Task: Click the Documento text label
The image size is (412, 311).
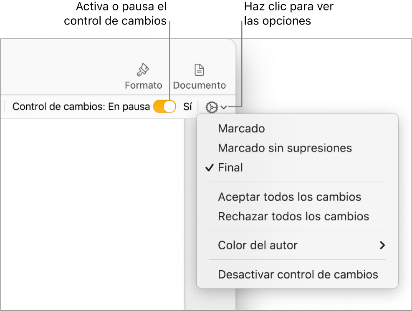Action: tap(200, 85)
